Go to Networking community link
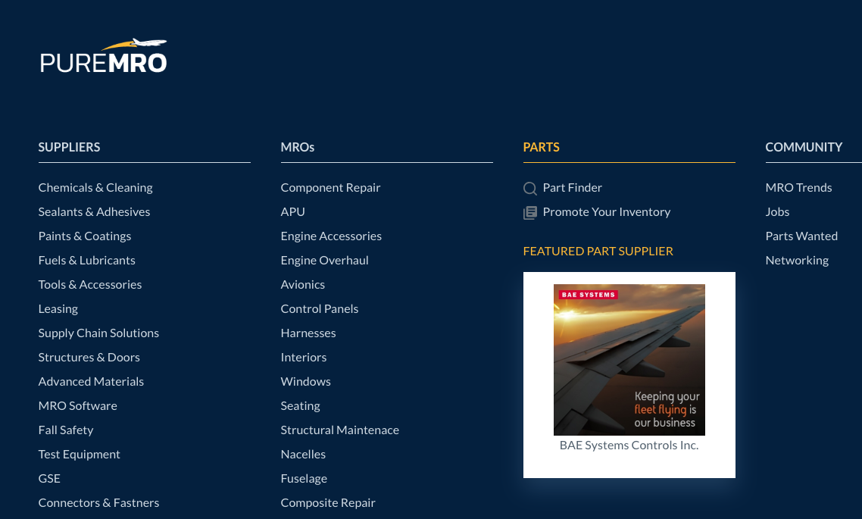 point(797,261)
